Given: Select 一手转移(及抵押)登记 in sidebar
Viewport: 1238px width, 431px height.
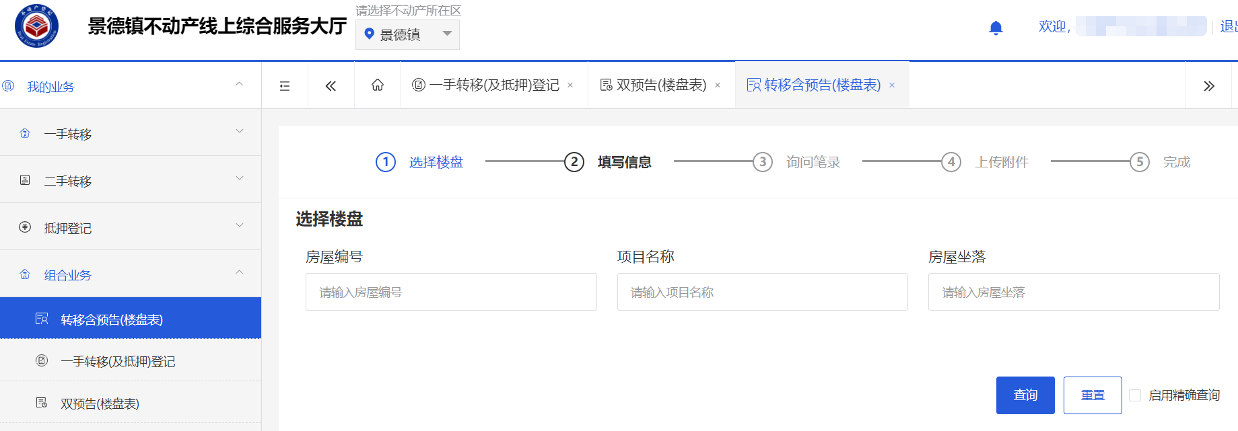Looking at the screenshot, I should coord(118,362).
